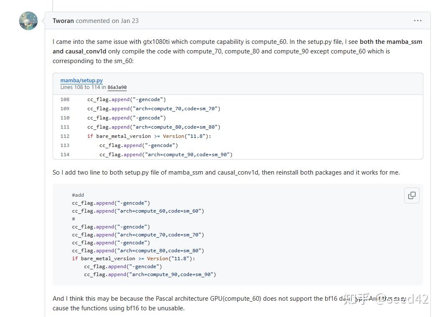Open Tworan's username profile link

63,21
